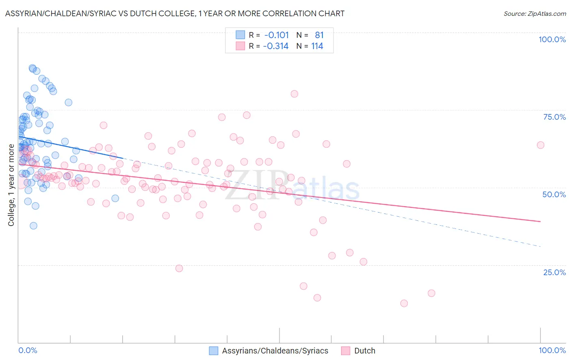Screen dimensions: 571x362
Task: Click the 100.0% x-axis label
Action: (552, 350)
